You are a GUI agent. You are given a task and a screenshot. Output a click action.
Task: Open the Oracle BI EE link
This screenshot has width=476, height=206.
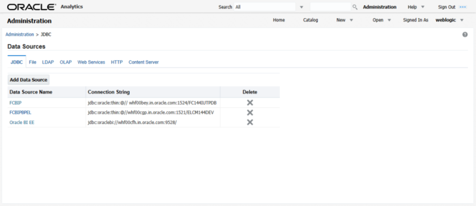[22, 122]
